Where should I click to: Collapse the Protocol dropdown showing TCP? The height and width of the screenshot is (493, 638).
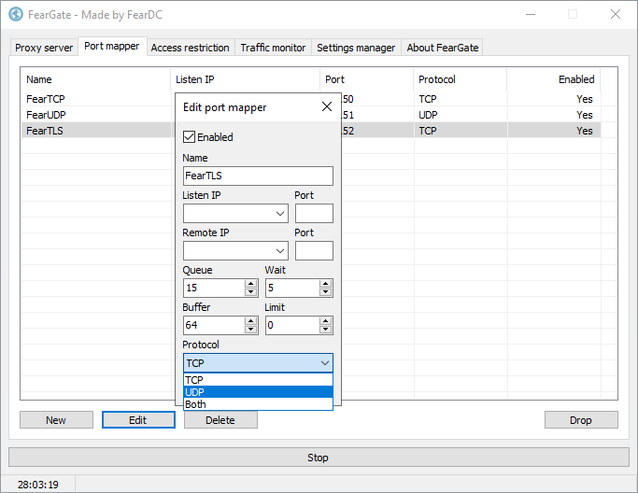[258, 363]
